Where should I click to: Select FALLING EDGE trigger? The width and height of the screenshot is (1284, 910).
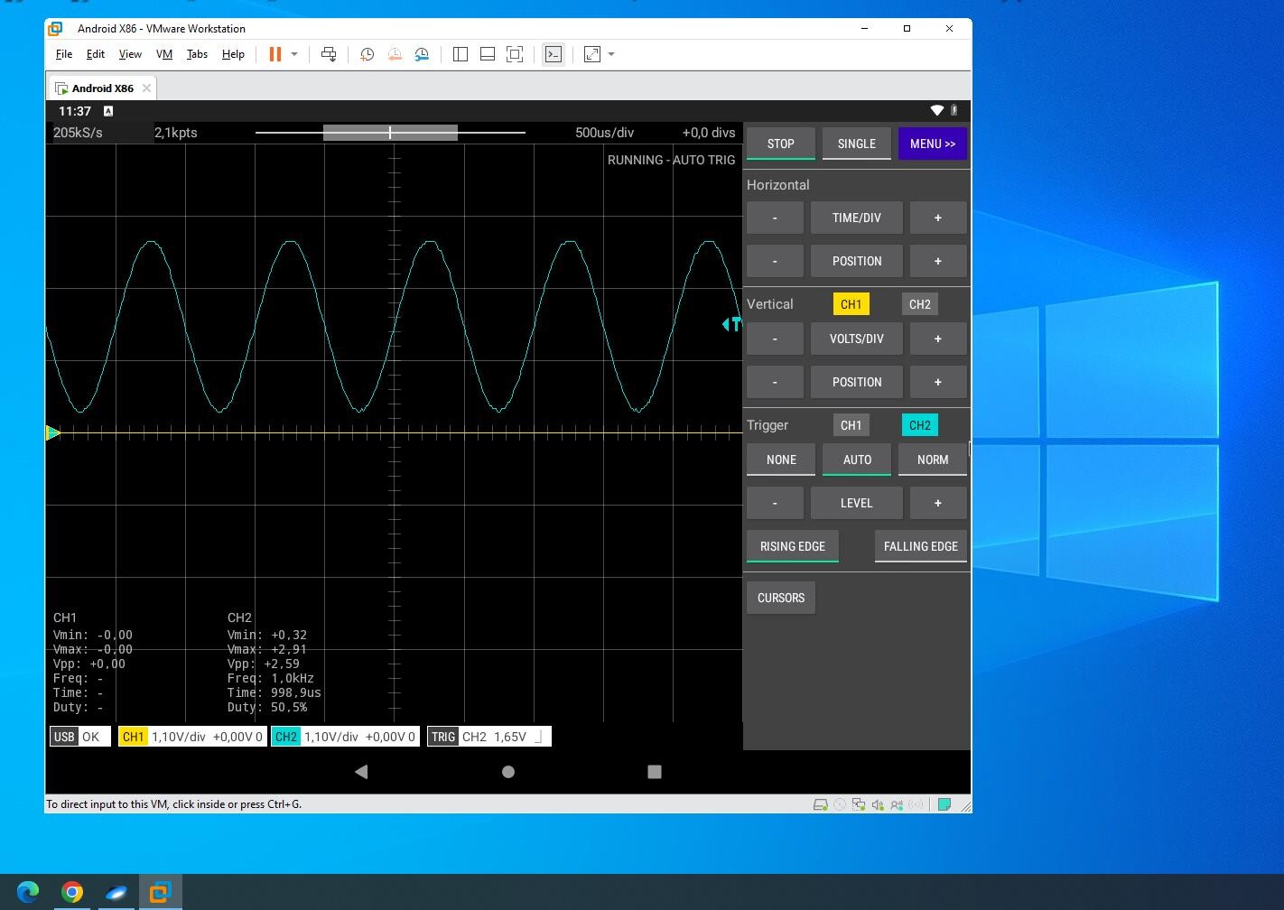(x=921, y=546)
